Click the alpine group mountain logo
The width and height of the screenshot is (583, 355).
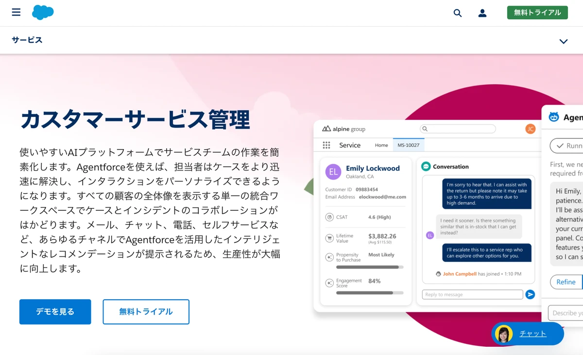click(x=326, y=129)
